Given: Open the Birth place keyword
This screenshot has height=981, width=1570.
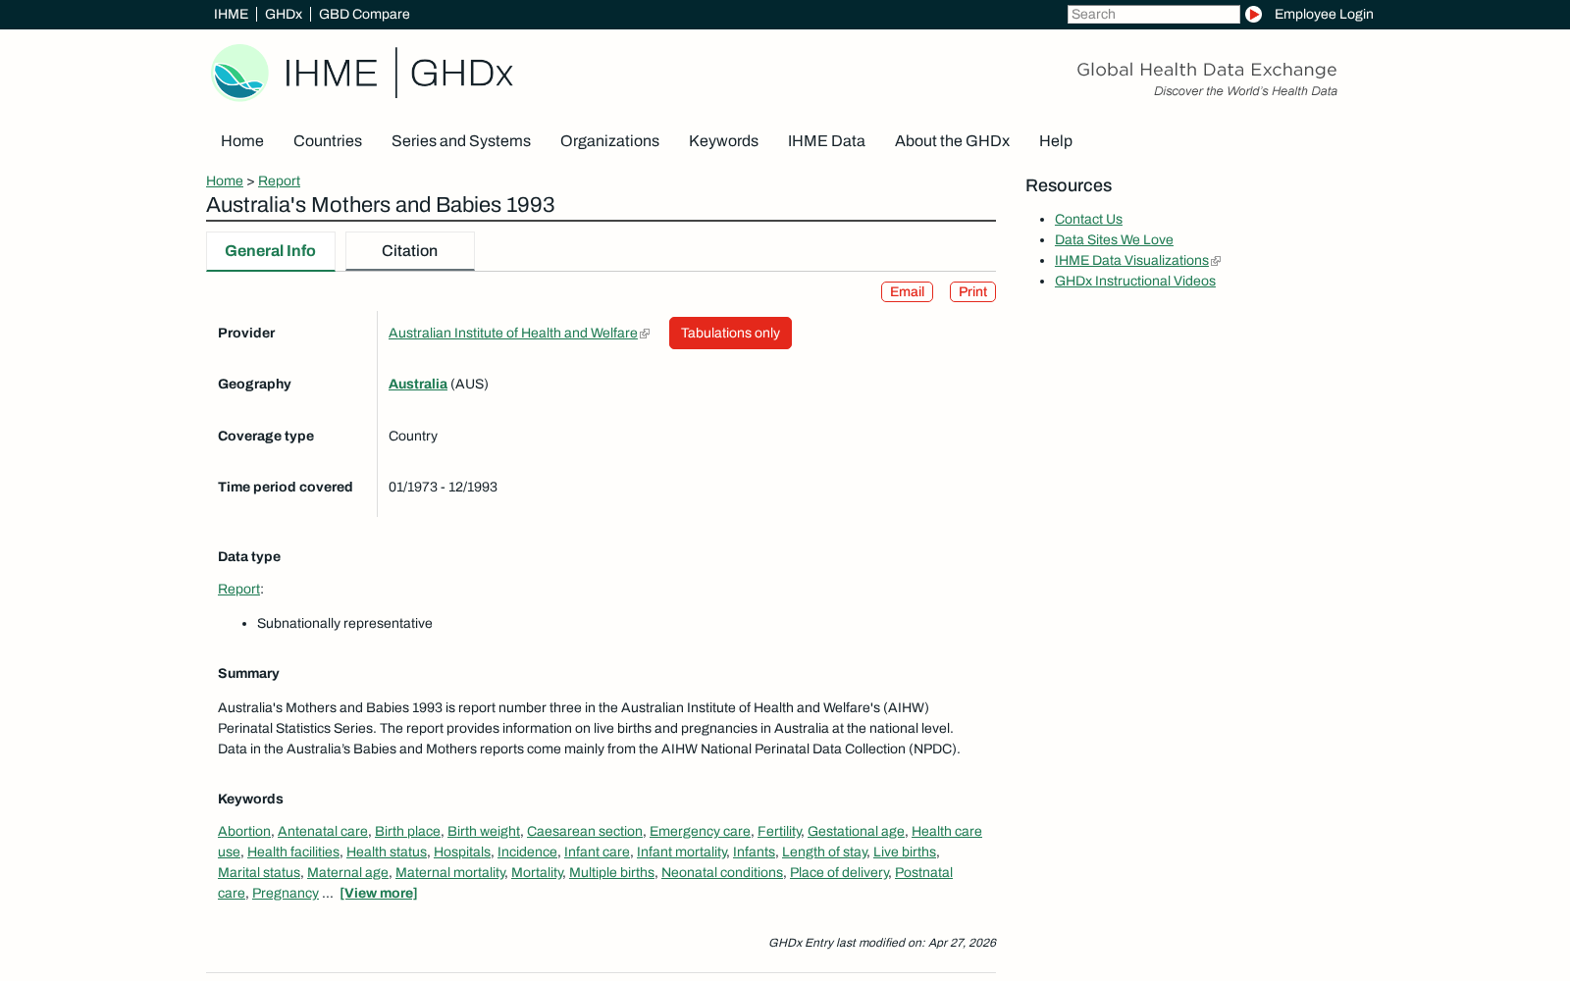Looking at the screenshot, I should click(x=407, y=831).
